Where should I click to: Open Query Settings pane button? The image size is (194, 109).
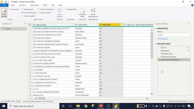(4, 12)
